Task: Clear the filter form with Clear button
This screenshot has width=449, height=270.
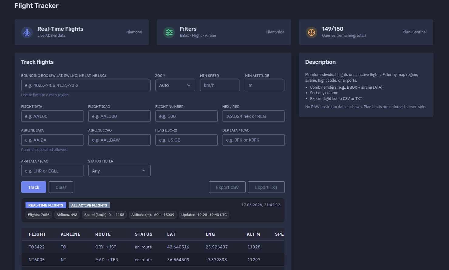Action: [61, 187]
